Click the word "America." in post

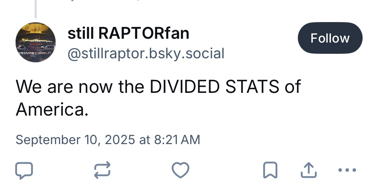(52, 110)
